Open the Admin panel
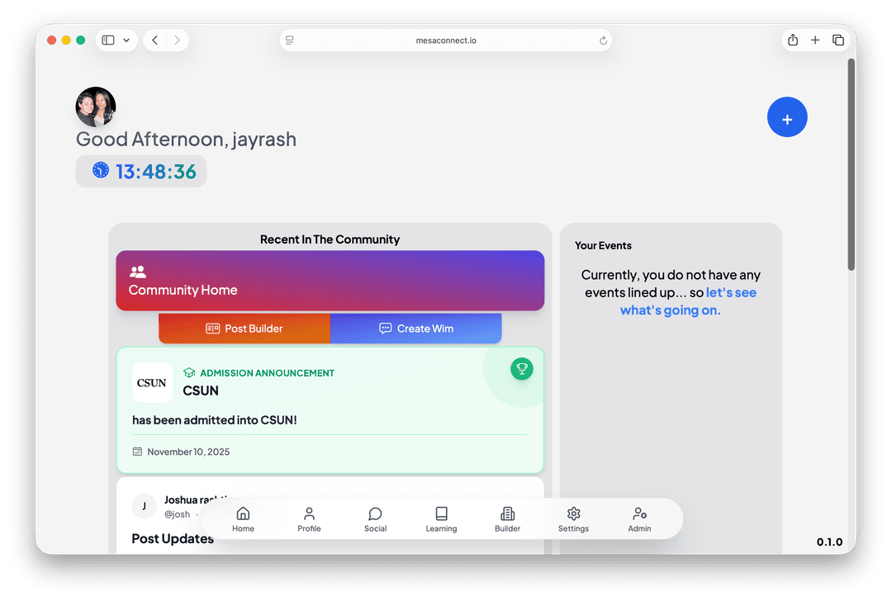 639,519
